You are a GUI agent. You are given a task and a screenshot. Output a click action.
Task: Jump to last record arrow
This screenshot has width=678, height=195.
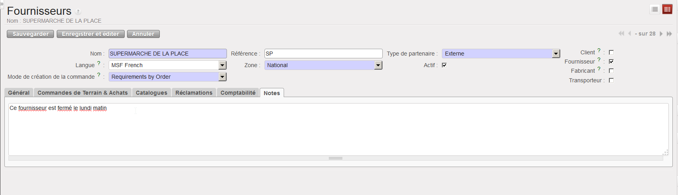669,34
